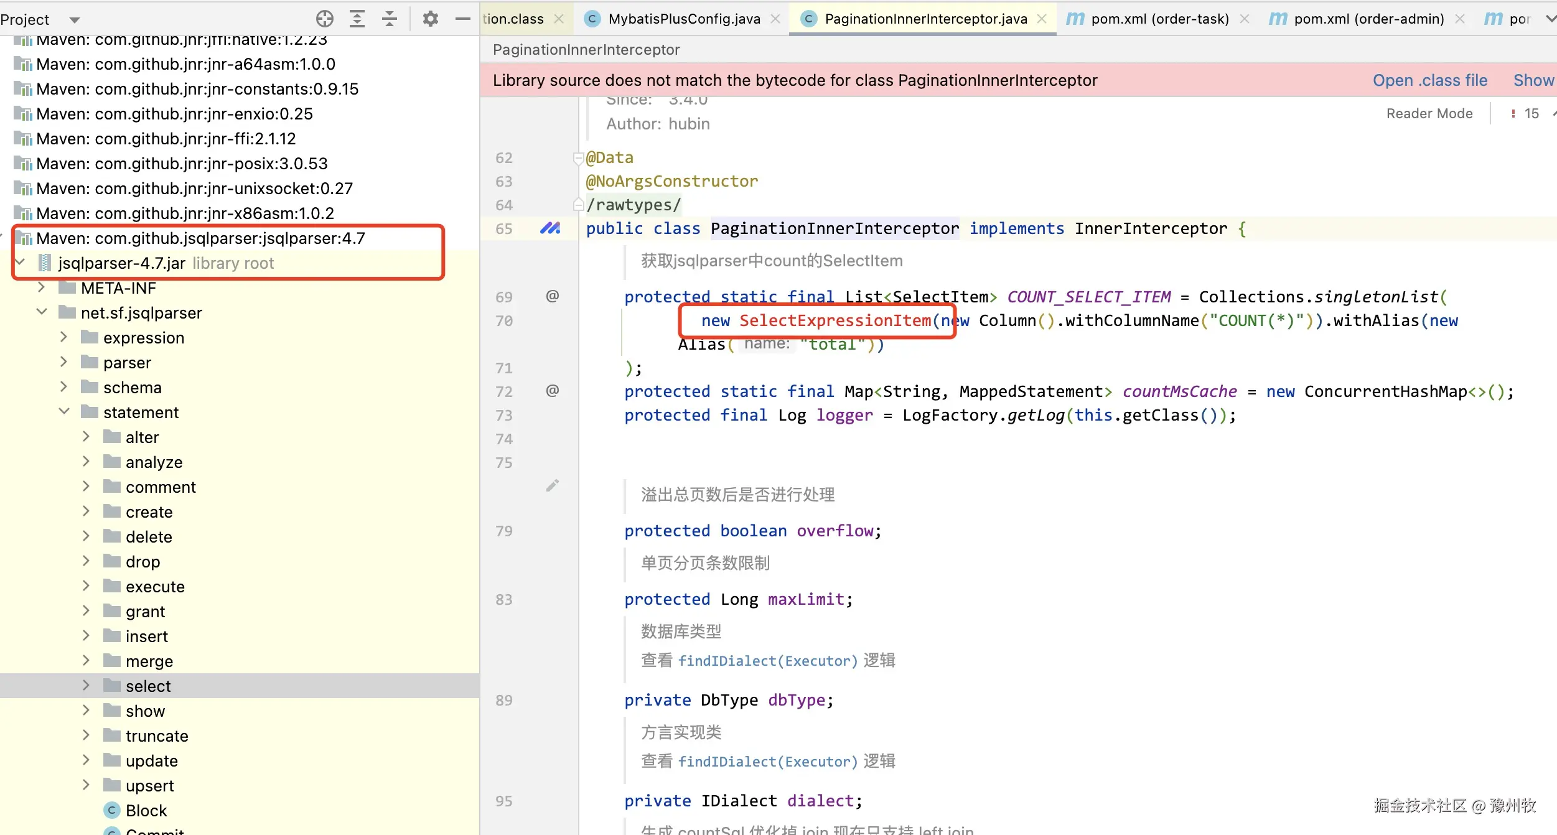
Task: Click the @ gutter icon on line 69
Action: (552, 296)
